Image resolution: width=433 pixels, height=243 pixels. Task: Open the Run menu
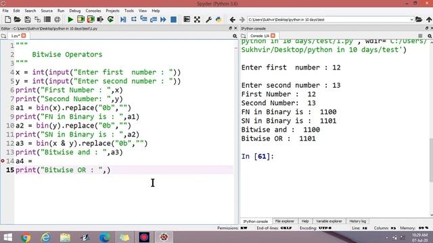tap(61, 11)
